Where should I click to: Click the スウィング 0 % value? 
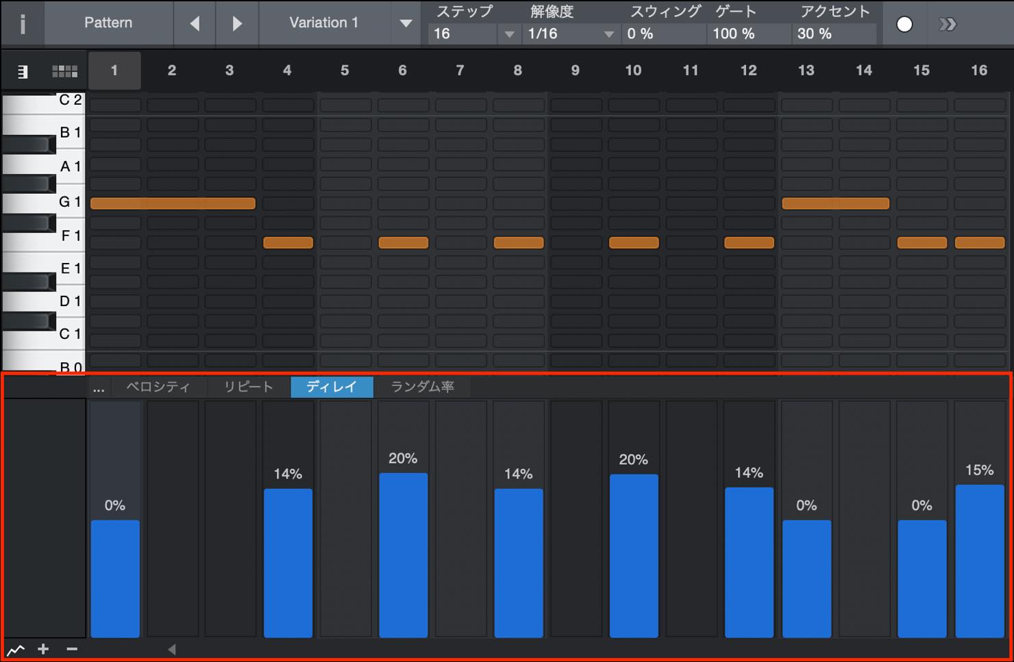click(663, 34)
